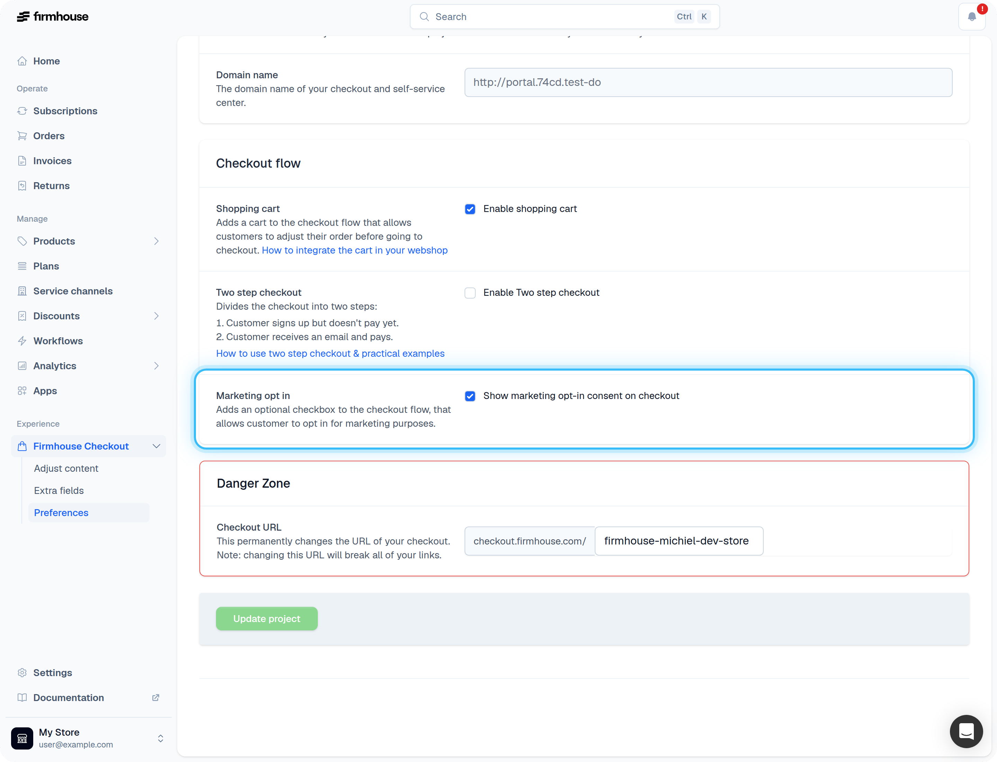Click the Settings gear icon

click(x=22, y=673)
